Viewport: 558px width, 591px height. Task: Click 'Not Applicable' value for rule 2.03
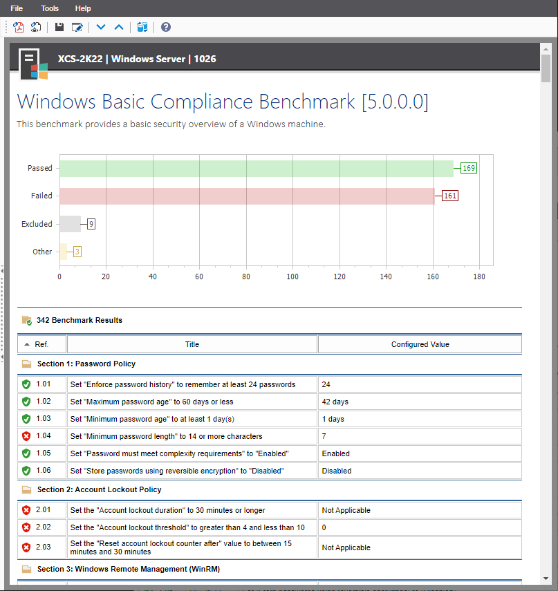[x=346, y=547]
